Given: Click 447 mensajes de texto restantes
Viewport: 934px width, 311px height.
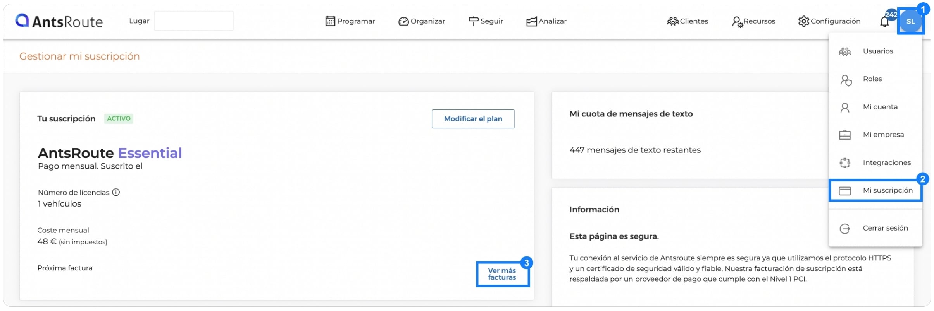Looking at the screenshot, I should [635, 150].
